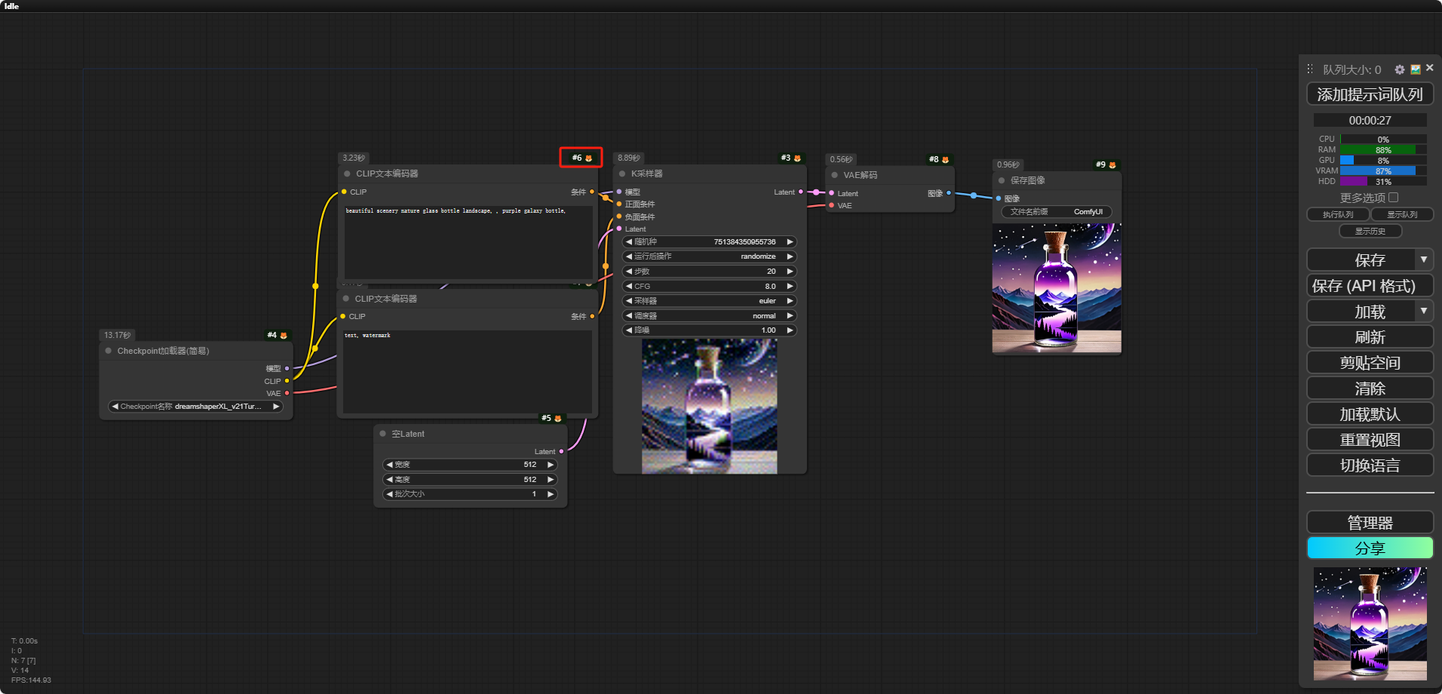This screenshot has width=1442, height=694.
Task: Click the #3 fox badge above K采样器
Action: click(791, 158)
